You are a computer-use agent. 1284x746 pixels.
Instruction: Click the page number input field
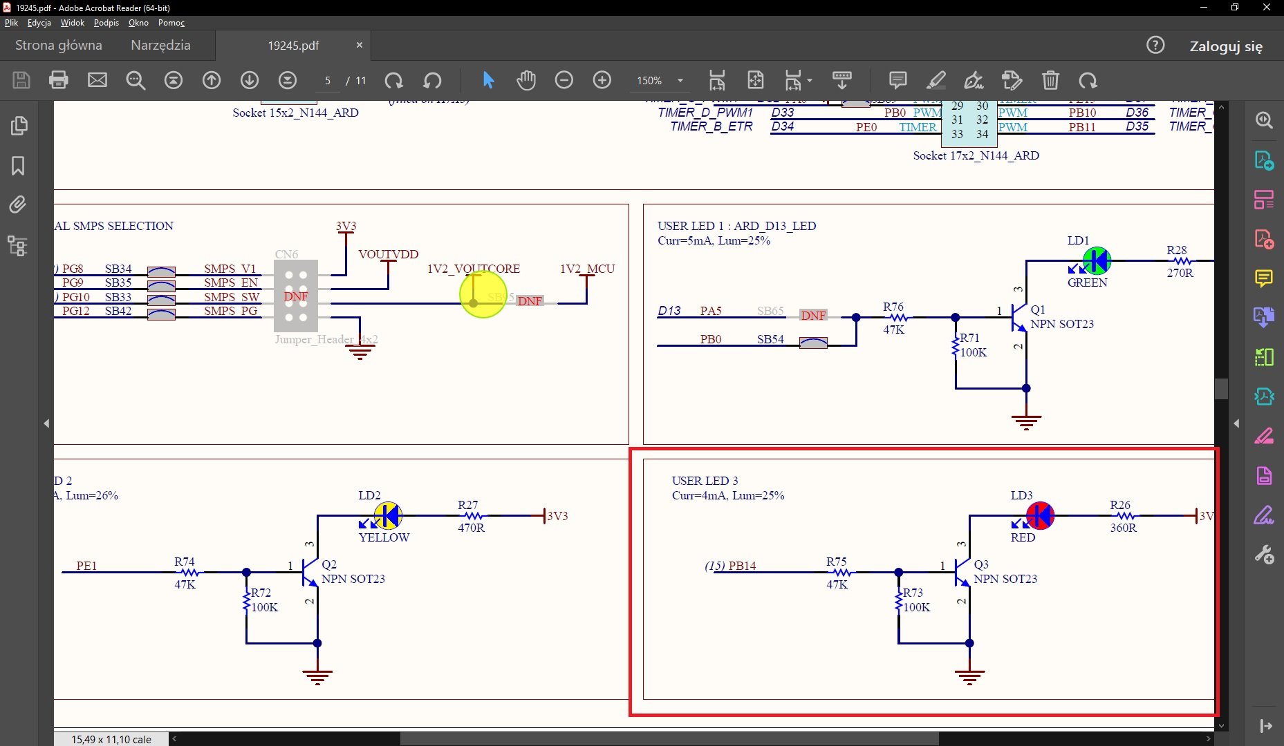328,81
